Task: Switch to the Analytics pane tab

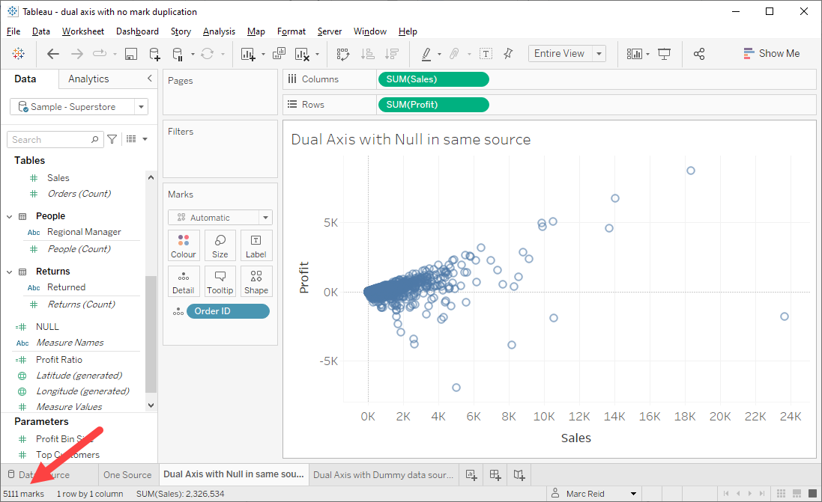Action: pyautogui.click(x=88, y=79)
